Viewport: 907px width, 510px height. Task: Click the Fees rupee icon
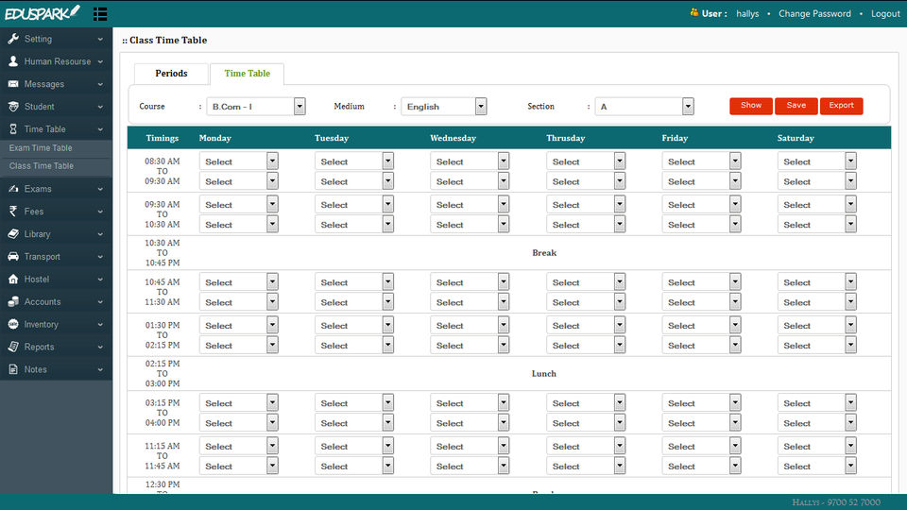pos(12,211)
